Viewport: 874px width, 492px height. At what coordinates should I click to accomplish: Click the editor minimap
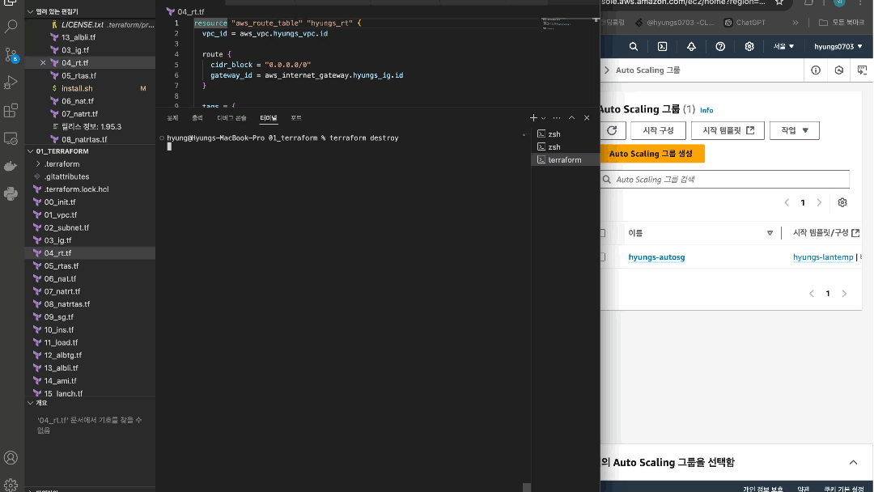click(567, 26)
